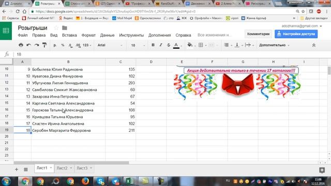
Task: Toggle strikethrough formatting
Action: coord(169,45)
